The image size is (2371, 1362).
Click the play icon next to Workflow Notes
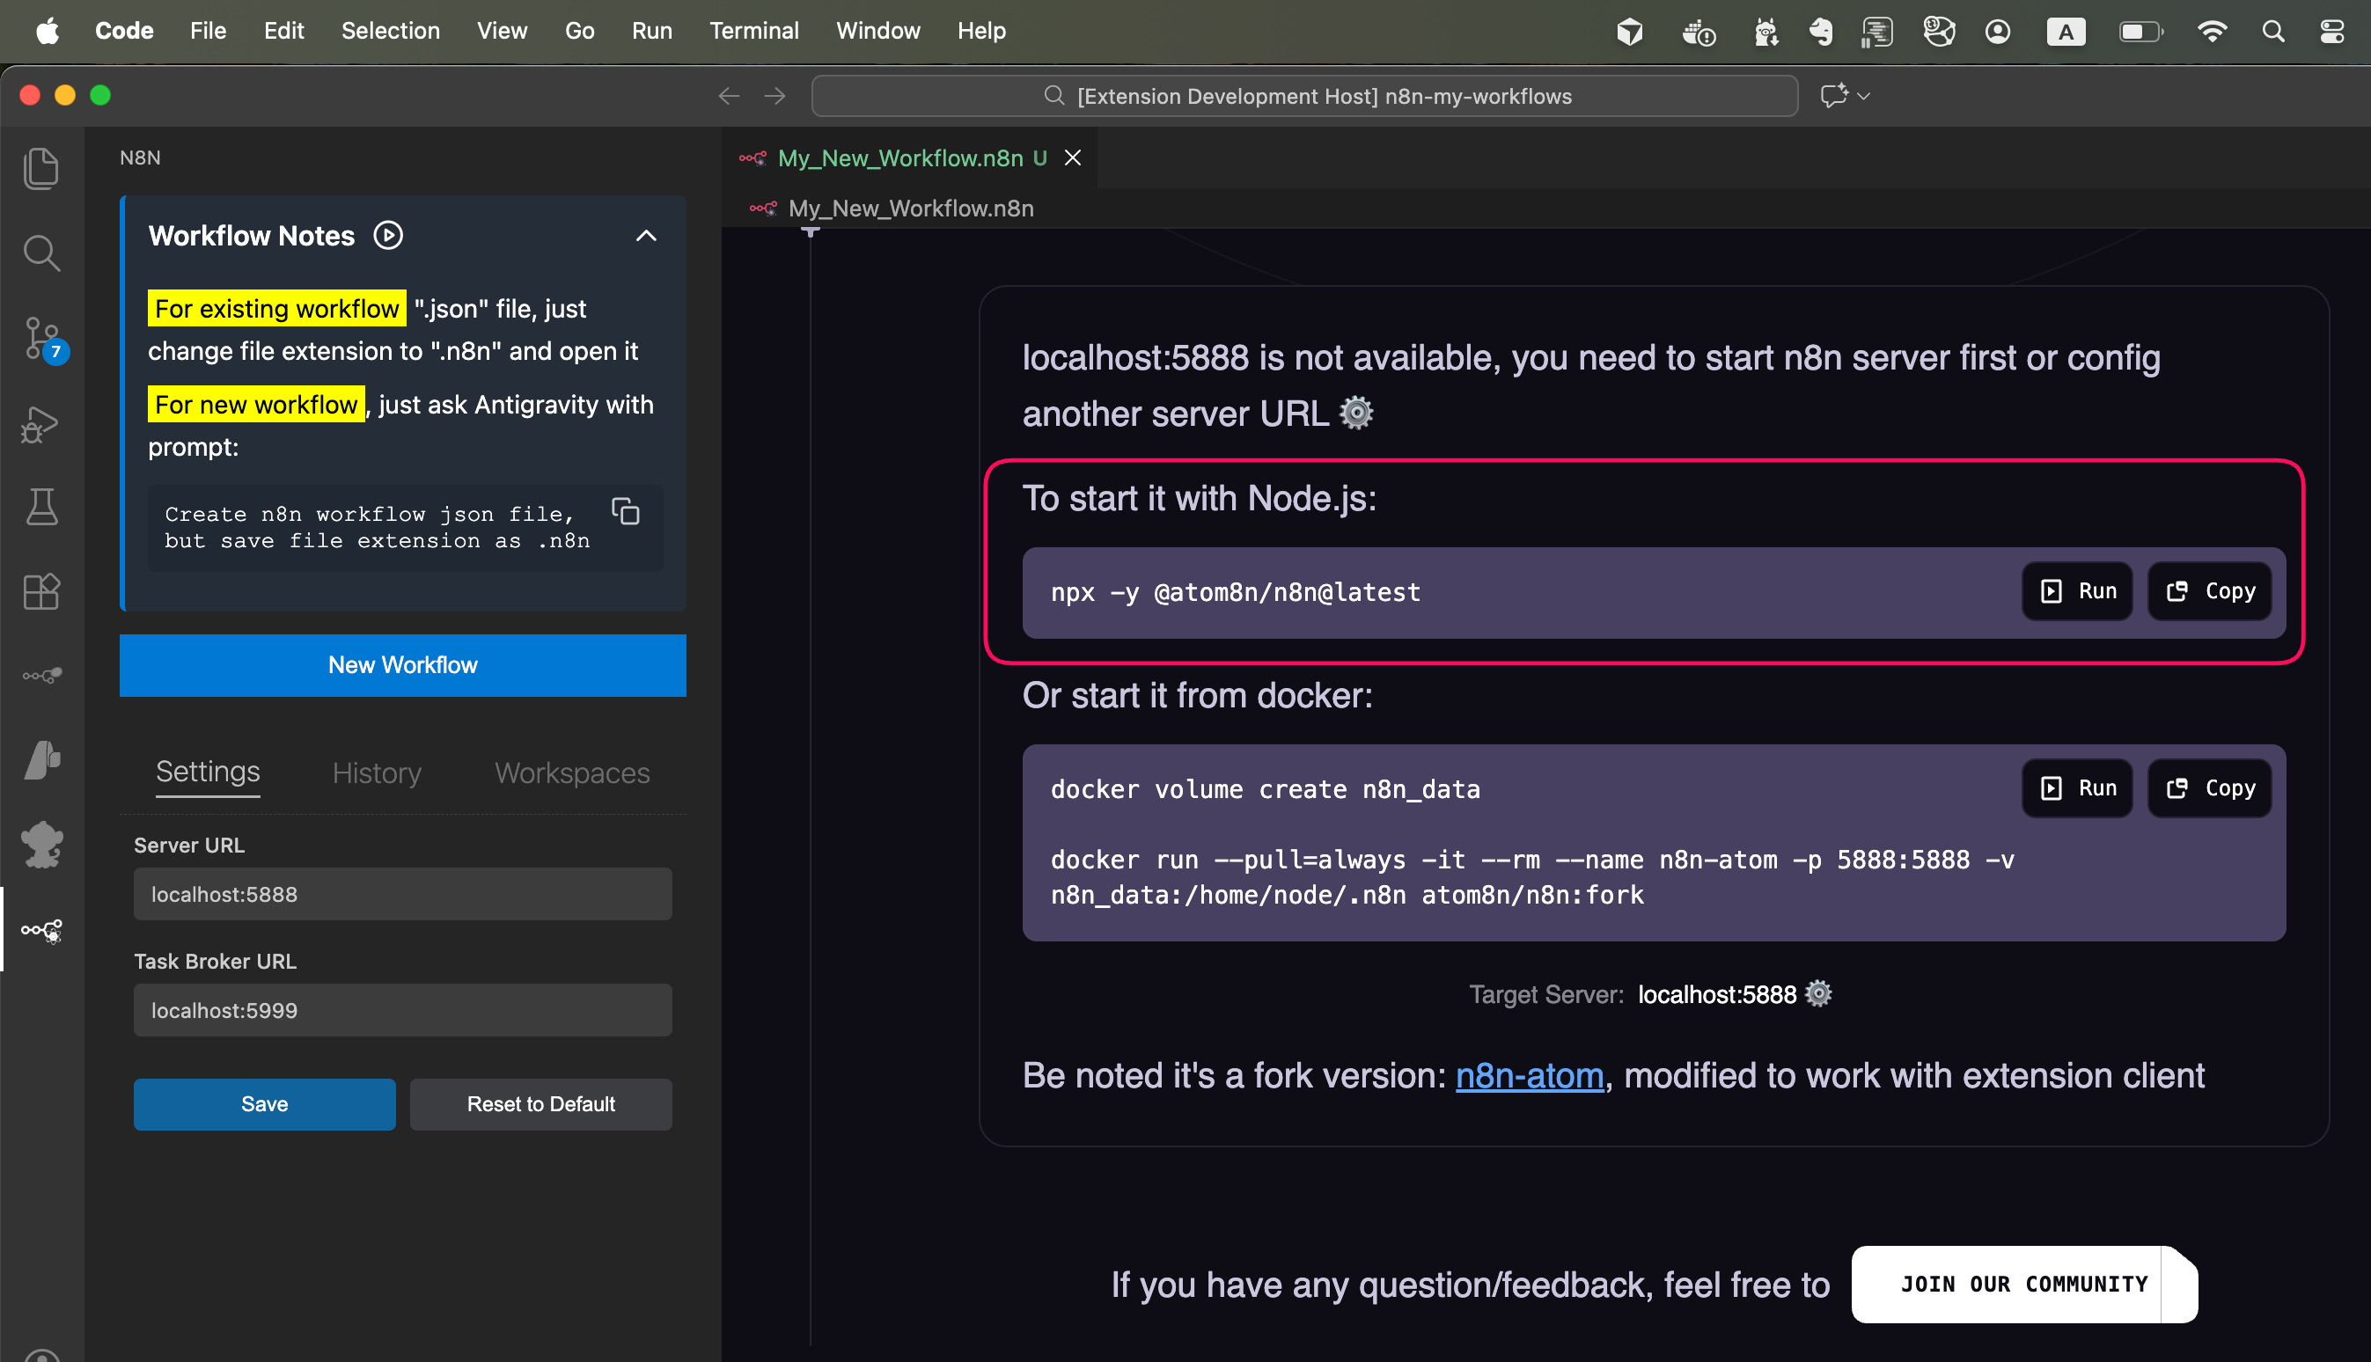387,235
